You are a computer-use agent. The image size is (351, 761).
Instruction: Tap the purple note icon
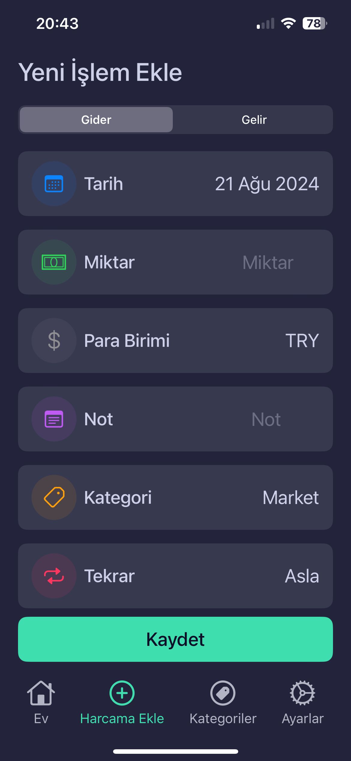point(54,419)
